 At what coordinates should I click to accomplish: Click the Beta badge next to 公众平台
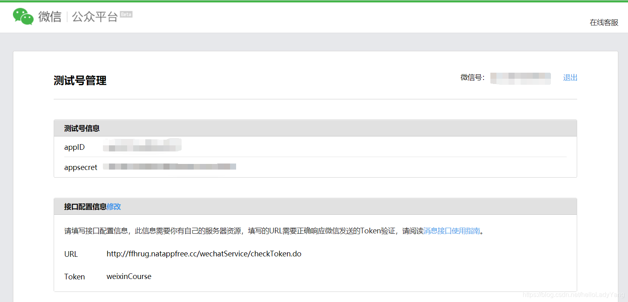point(126,14)
